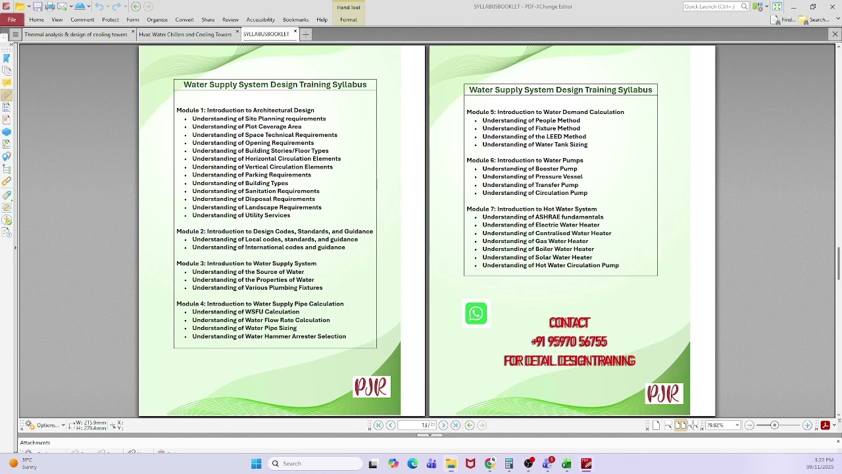
Task: Click the Scan icon in quick toolbar
Action: point(80,7)
